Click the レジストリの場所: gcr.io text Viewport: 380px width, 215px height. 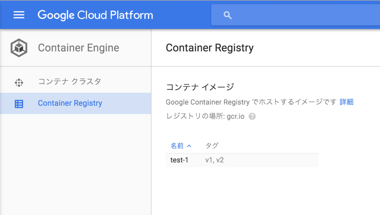click(205, 116)
